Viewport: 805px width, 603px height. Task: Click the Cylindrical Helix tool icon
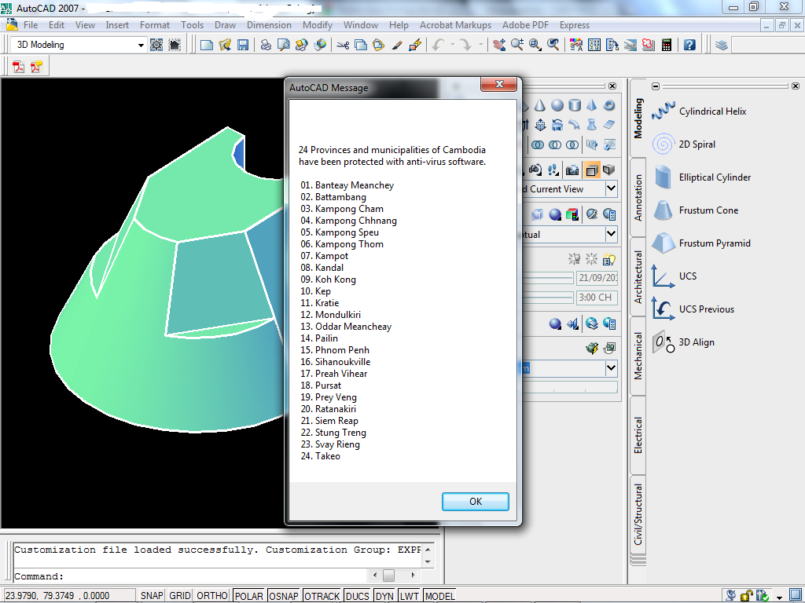pyautogui.click(x=663, y=111)
